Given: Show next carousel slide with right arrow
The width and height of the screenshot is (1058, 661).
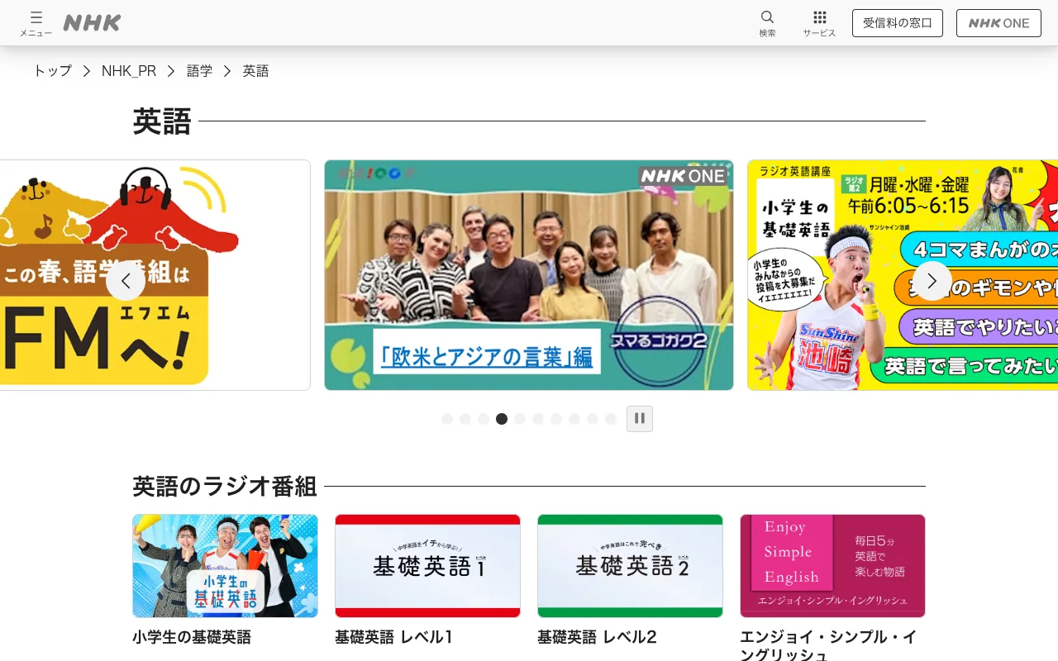Looking at the screenshot, I should pos(932,281).
